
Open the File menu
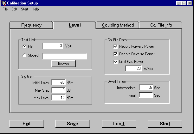5,9
